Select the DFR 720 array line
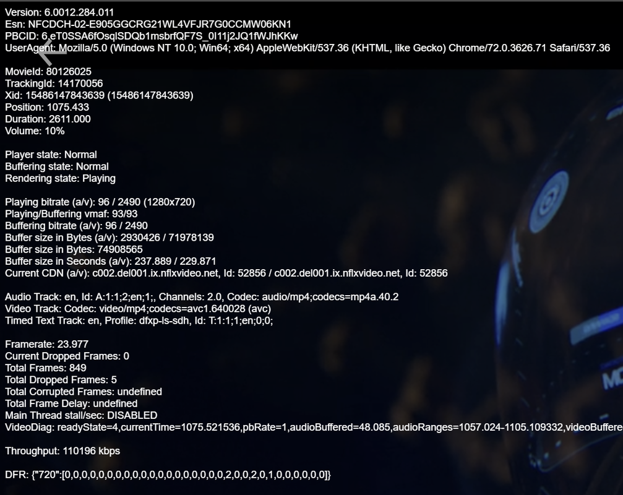623x495 pixels. tap(168, 475)
